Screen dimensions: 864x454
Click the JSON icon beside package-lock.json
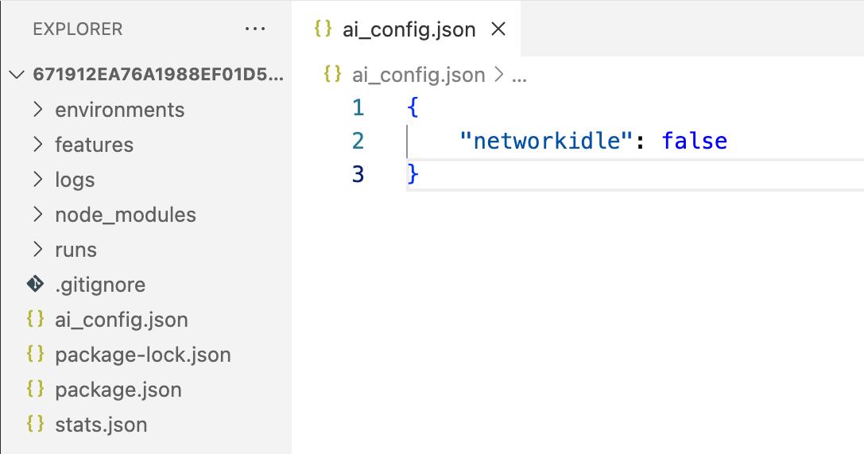coord(35,355)
